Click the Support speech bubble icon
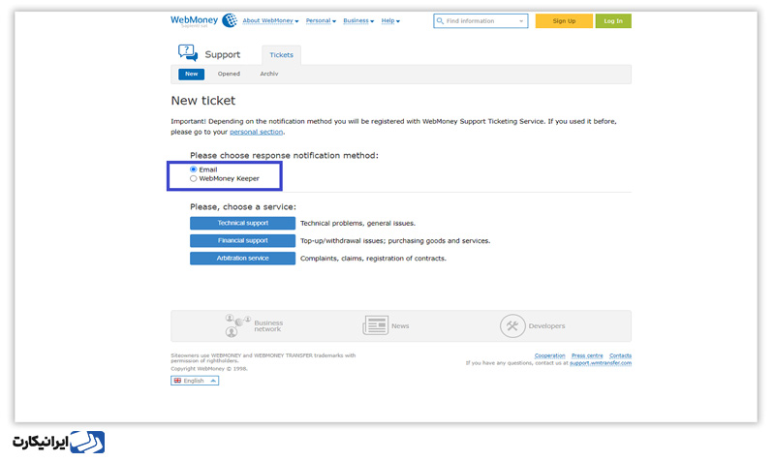Screen dimensions: 775x462 tap(188, 53)
